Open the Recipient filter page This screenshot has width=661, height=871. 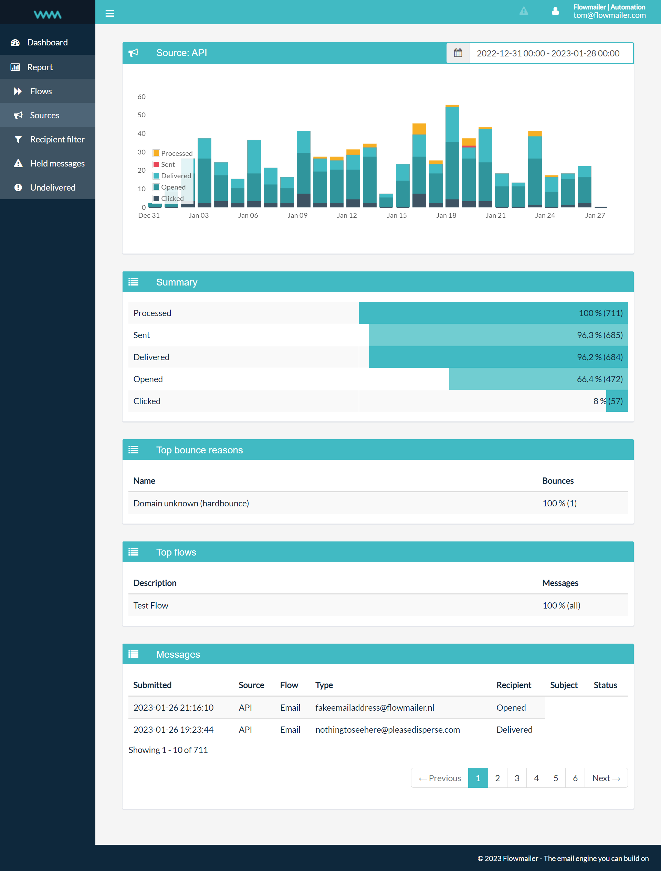[x=48, y=139]
